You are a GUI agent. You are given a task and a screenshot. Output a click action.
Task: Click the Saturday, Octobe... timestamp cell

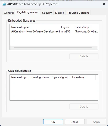click(86, 31)
